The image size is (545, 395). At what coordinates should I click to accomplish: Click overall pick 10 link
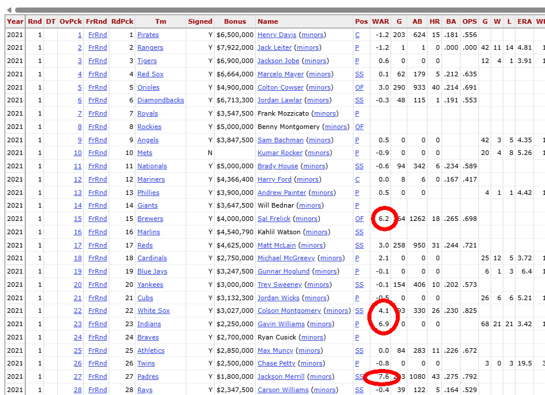click(x=78, y=153)
